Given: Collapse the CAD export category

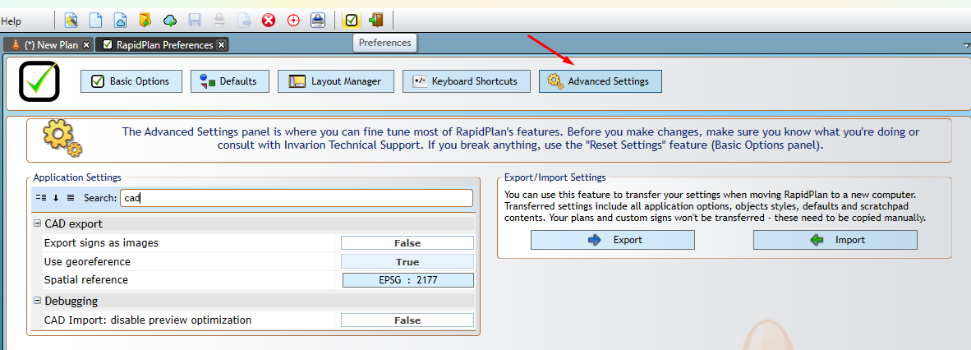Looking at the screenshot, I should pyautogui.click(x=37, y=223).
